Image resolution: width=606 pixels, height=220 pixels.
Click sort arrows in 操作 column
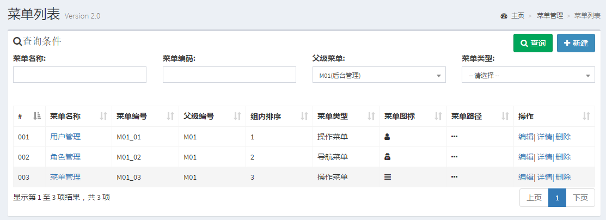click(x=586, y=116)
